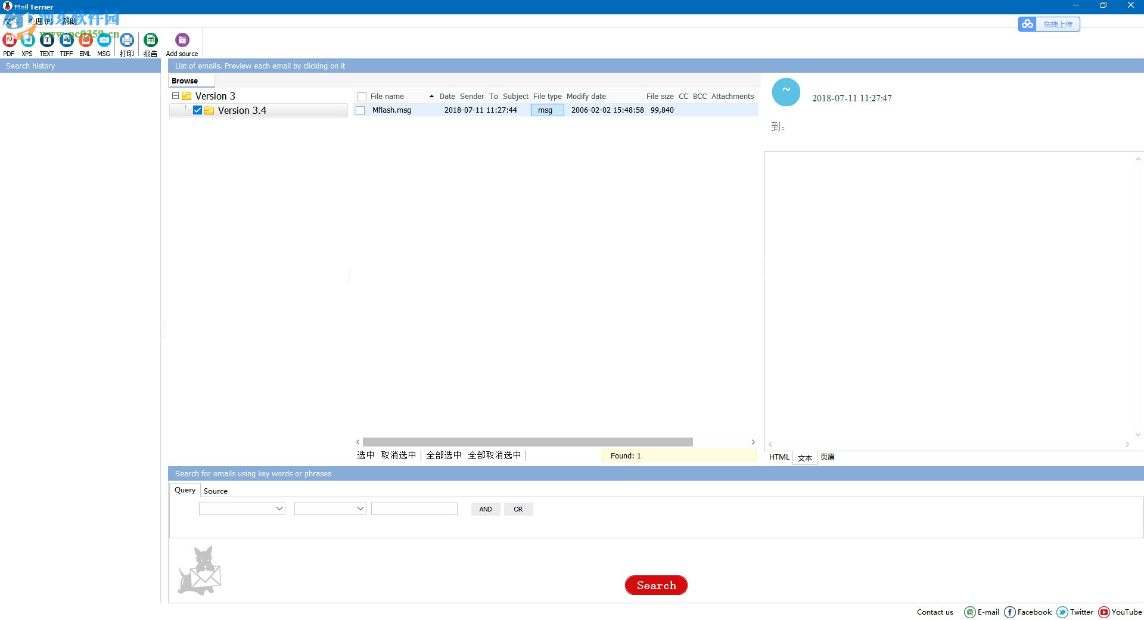The height and width of the screenshot is (620, 1144).
Task: Click the email list left scroll arrow
Action: pyautogui.click(x=357, y=442)
